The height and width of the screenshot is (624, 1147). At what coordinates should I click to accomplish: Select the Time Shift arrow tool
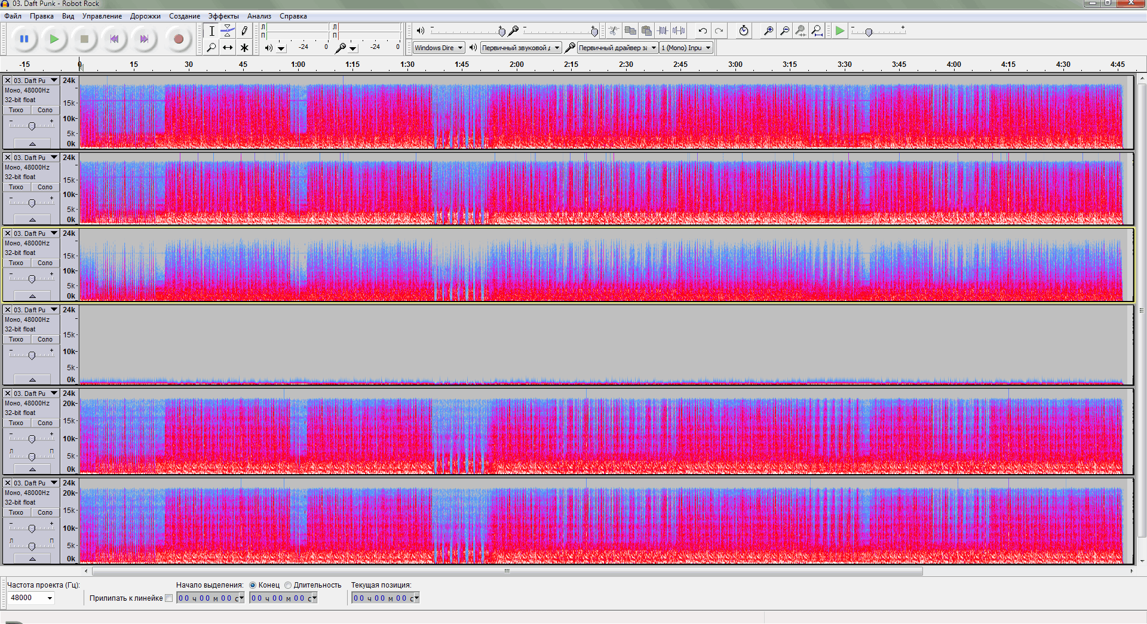[x=228, y=48]
